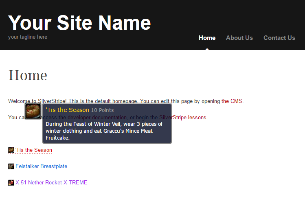Click the armor icon beside Felstalker Breastplate
Screen dimensions: 305x197
[x=11, y=166]
